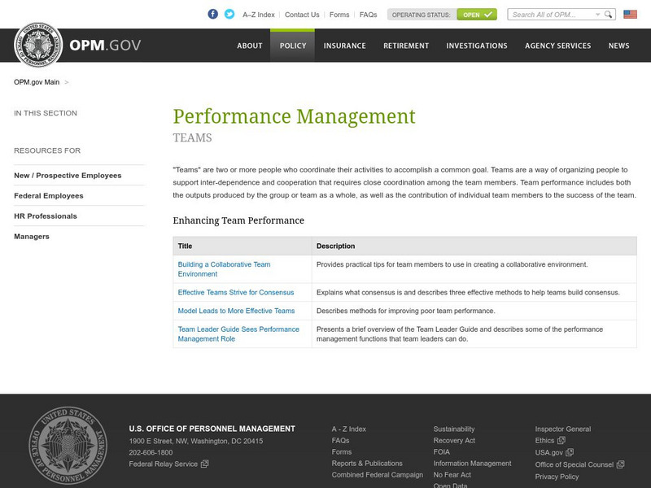
Task: Open OPM's Twitter page via its icon
Action: tap(229, 14)
